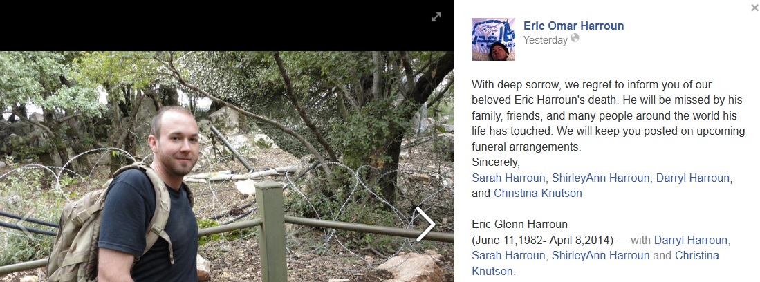Enter fullscreen with the expand arrows icon
The height and width of the screenshot is (282, 760).
pyautogui.click(x=436, y=17)
